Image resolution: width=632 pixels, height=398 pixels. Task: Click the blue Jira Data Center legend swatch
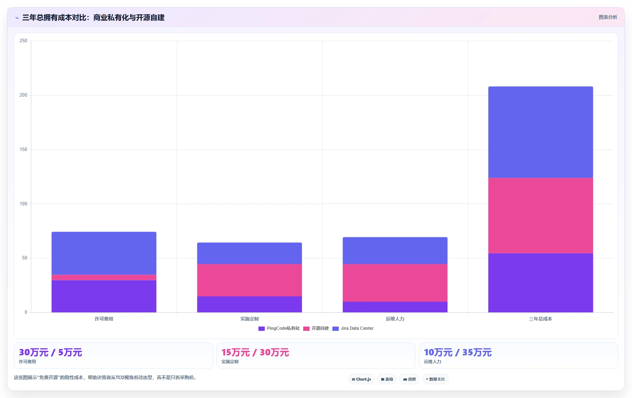pyautogui.click(x=335, y=329)
